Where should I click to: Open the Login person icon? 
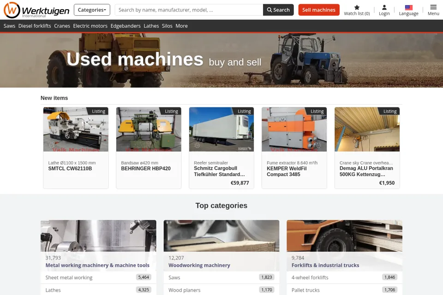coord(384,7)
